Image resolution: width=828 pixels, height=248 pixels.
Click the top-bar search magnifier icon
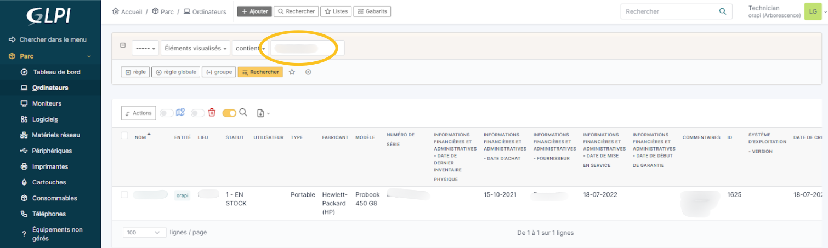722,11
